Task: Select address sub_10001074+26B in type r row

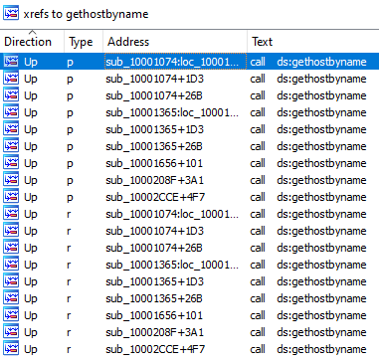Action: (154, 248)
